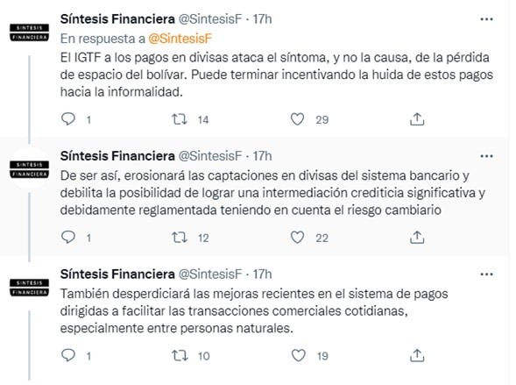Open Síntesis Financiera profile name on first tweet
This screenshot has width=516, height=385.
(117, 19)
